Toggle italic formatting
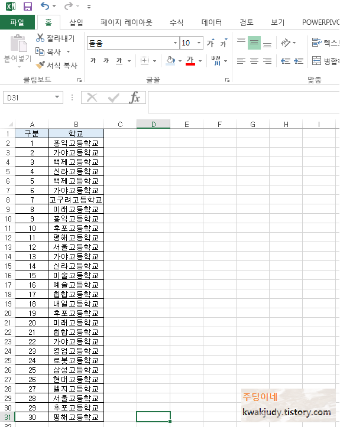 click(x=106, y=60)
